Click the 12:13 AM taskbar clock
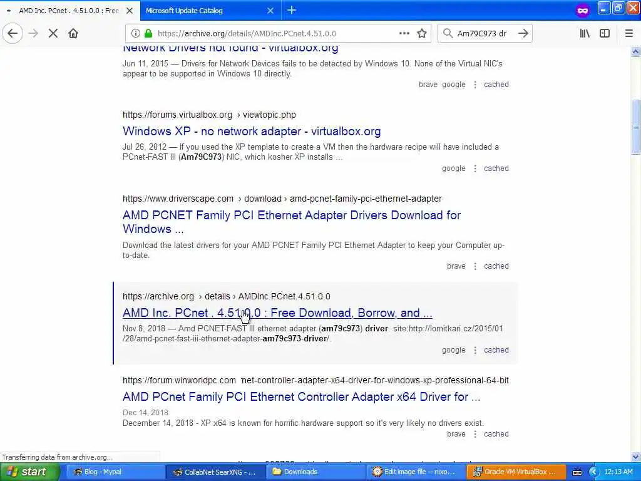641x481 pixels. point(618,472)
